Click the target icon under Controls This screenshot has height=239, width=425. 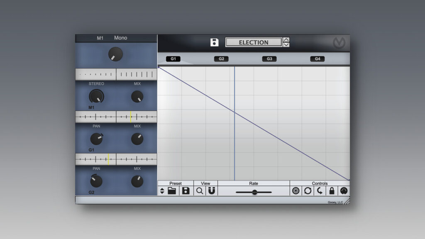click(x=296, y=191)
